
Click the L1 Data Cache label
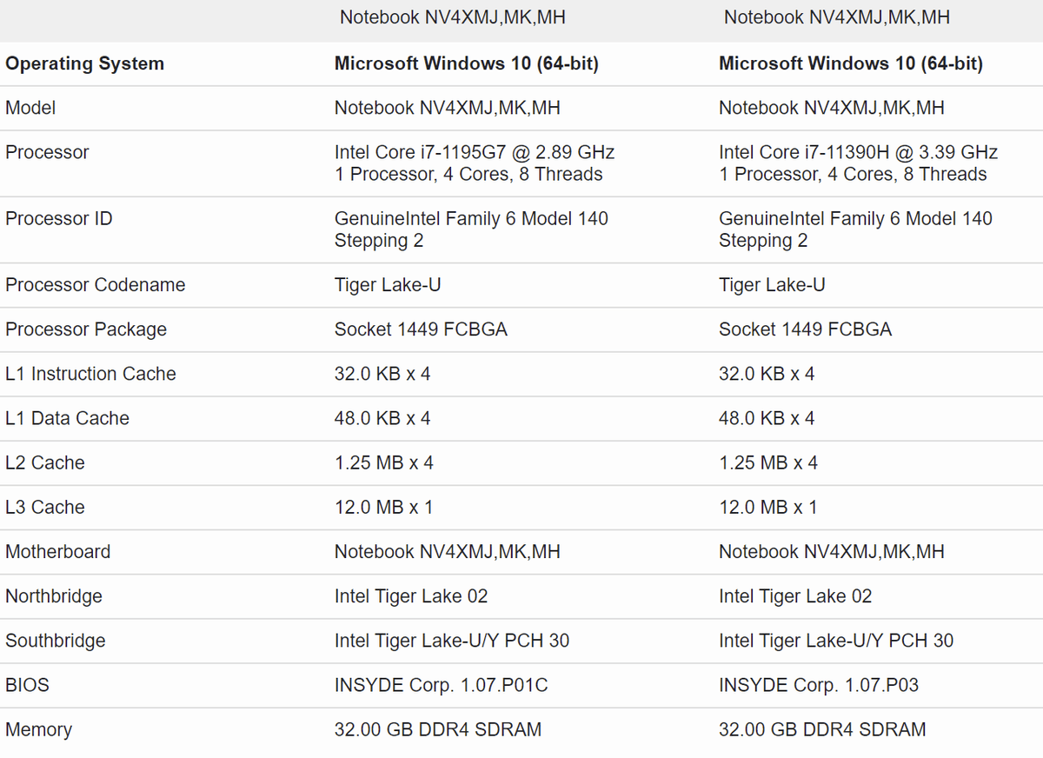point(67,418)
